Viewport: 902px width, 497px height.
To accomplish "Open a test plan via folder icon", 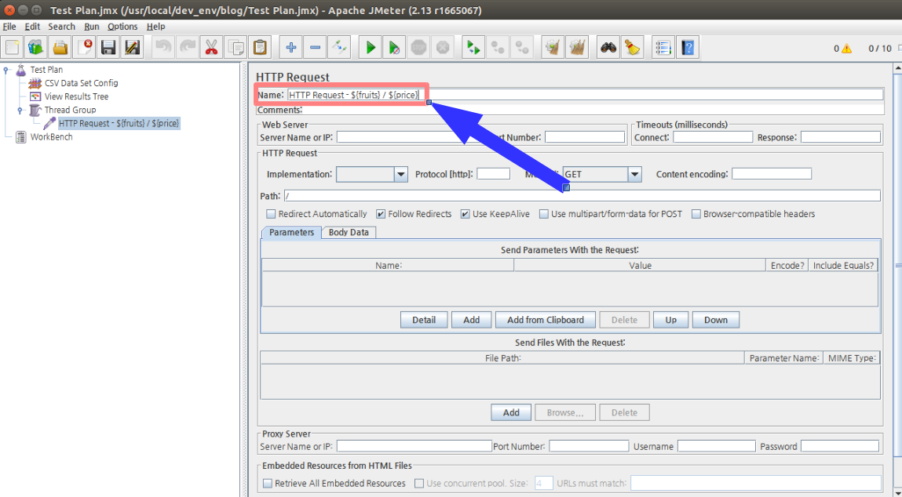I will (60, 47).
